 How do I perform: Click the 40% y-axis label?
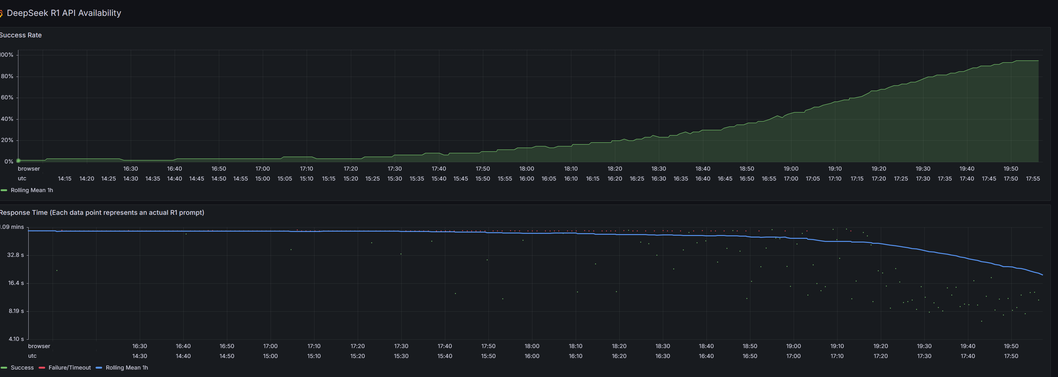[x=7, y=119]
